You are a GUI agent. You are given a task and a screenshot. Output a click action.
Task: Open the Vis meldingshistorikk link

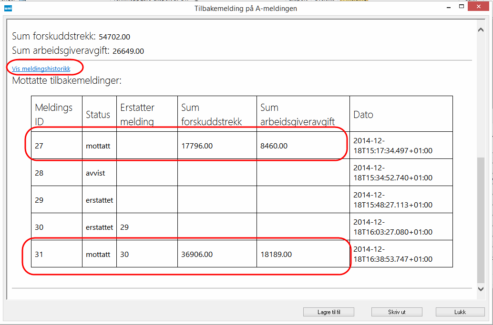pyautogui.click(x=41, y=69)
